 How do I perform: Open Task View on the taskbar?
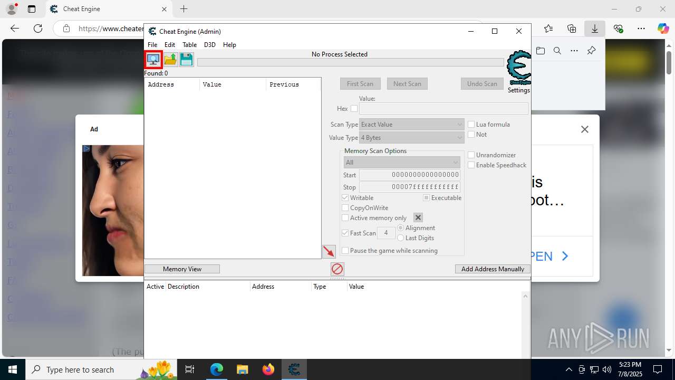[190, 369]
